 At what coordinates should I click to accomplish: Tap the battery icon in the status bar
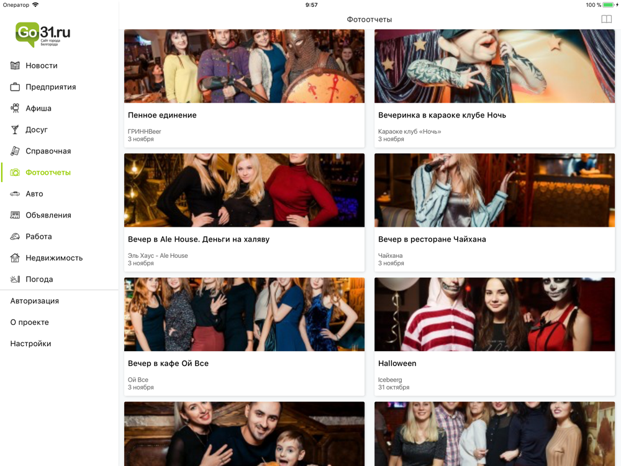point(610,5)
